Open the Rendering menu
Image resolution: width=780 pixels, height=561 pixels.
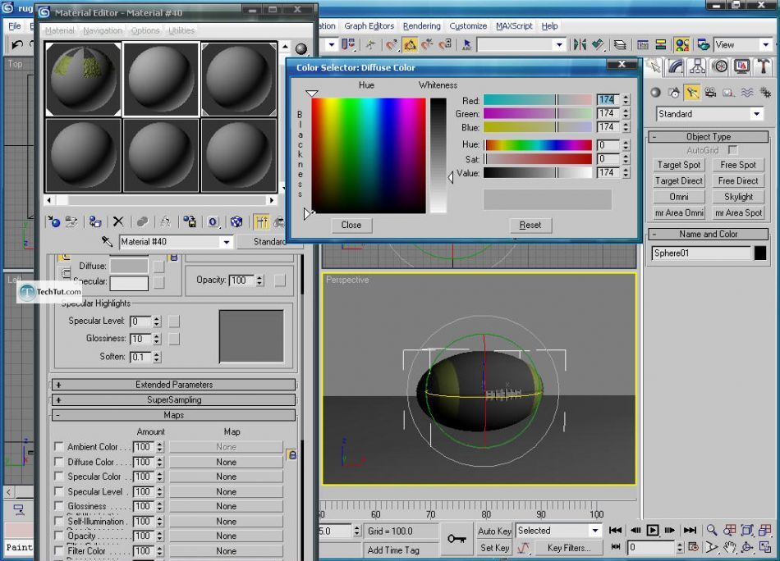[421, 26]
